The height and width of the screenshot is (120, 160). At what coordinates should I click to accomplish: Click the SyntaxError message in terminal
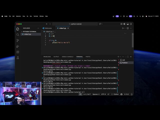click(x=67, y=66)
